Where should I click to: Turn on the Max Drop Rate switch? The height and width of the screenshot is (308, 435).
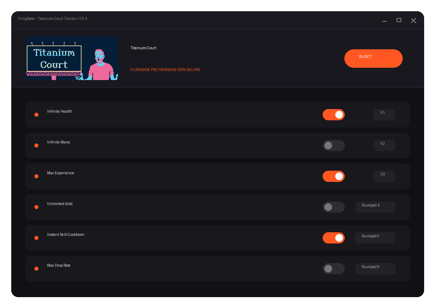(x=333, y=269)
